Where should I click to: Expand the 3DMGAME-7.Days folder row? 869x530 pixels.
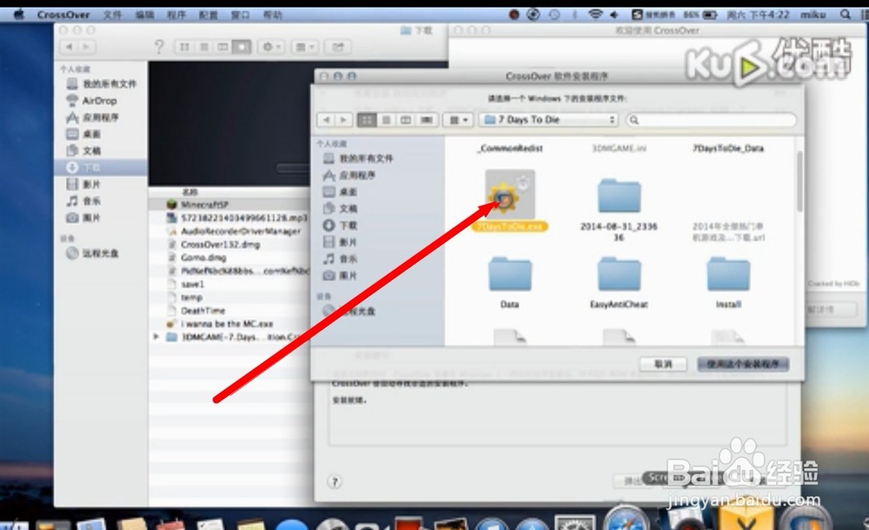[x=156, y=337]
